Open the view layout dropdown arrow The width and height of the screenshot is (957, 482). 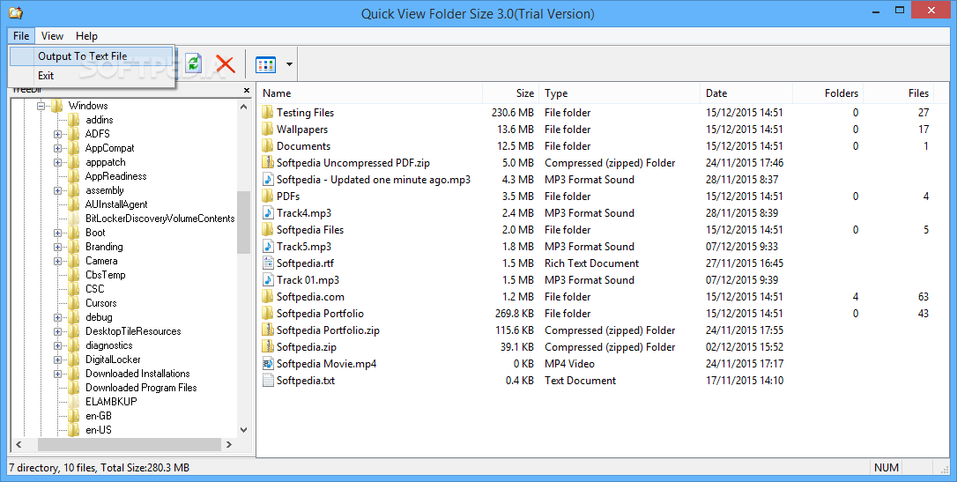(289, 64)
